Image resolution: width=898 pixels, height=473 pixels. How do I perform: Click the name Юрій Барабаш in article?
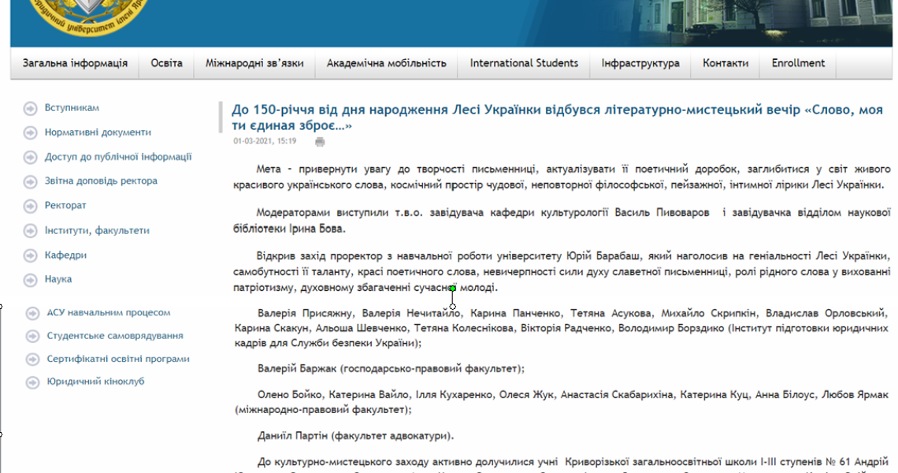coord(604,255)
